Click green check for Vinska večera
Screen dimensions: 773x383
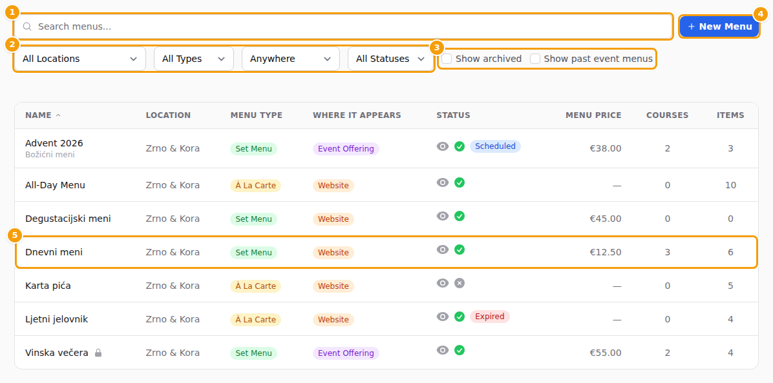tap(460, 349)
